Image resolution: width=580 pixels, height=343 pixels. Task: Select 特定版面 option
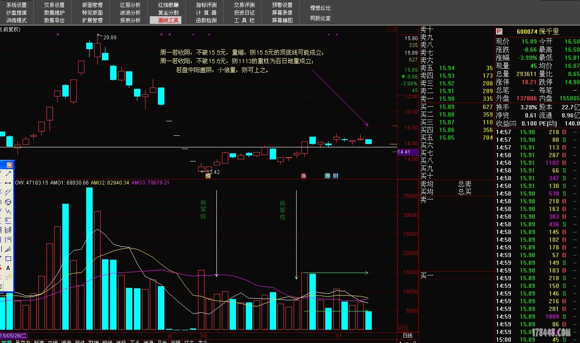point(93,13)
